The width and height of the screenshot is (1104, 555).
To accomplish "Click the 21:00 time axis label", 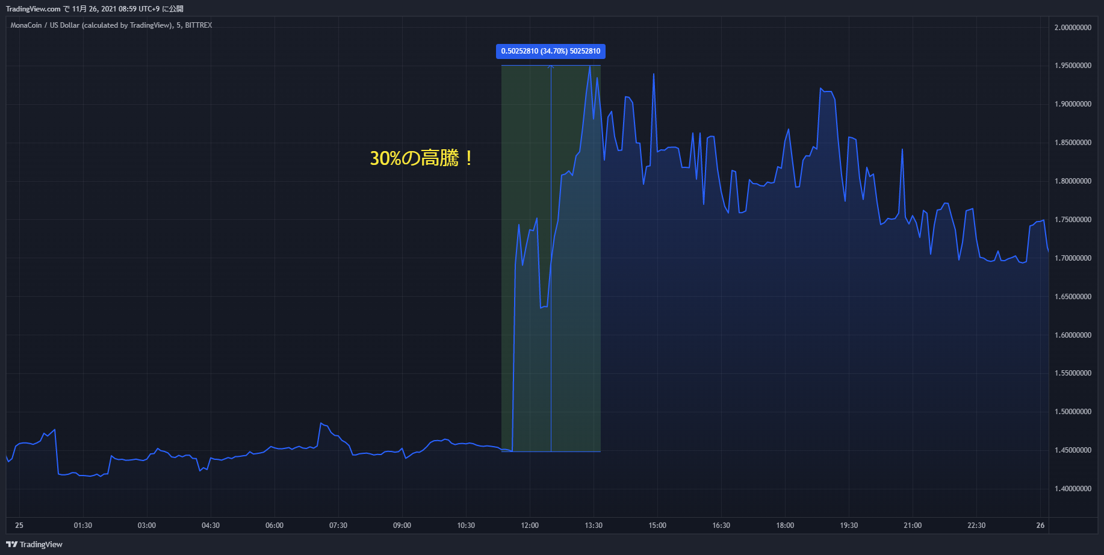I will (913, 526).
